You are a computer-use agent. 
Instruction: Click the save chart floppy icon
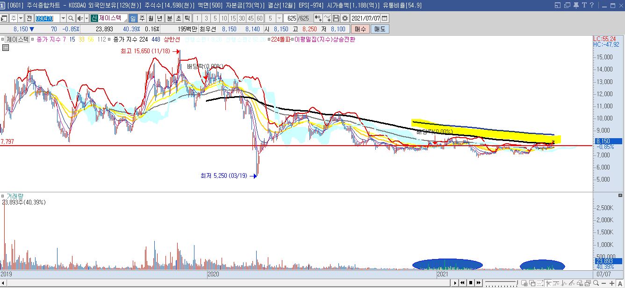(336, 18)
